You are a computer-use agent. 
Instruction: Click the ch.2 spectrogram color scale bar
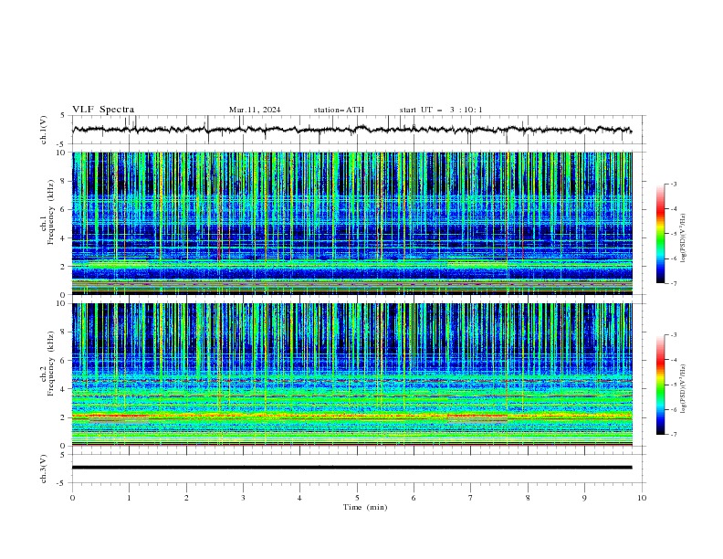tap(660, 385)
